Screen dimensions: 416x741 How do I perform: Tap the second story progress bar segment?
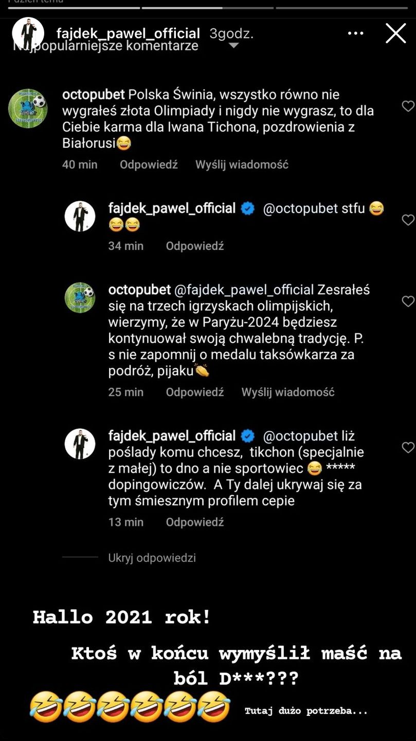click(207, 8)
